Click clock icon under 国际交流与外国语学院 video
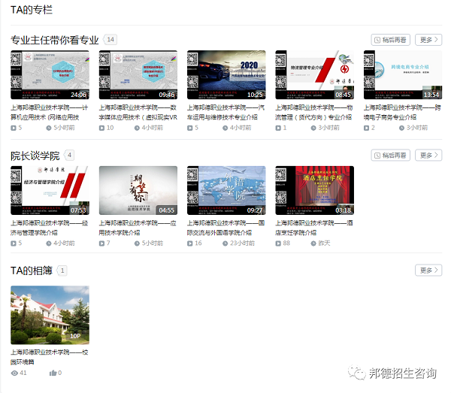 click(225, 243)
